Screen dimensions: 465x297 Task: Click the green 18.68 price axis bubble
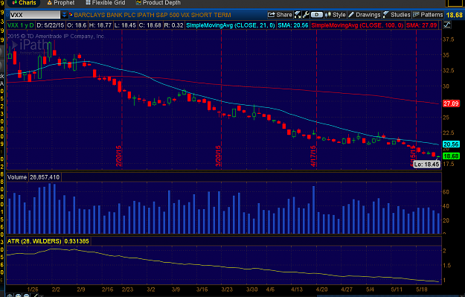451,156
